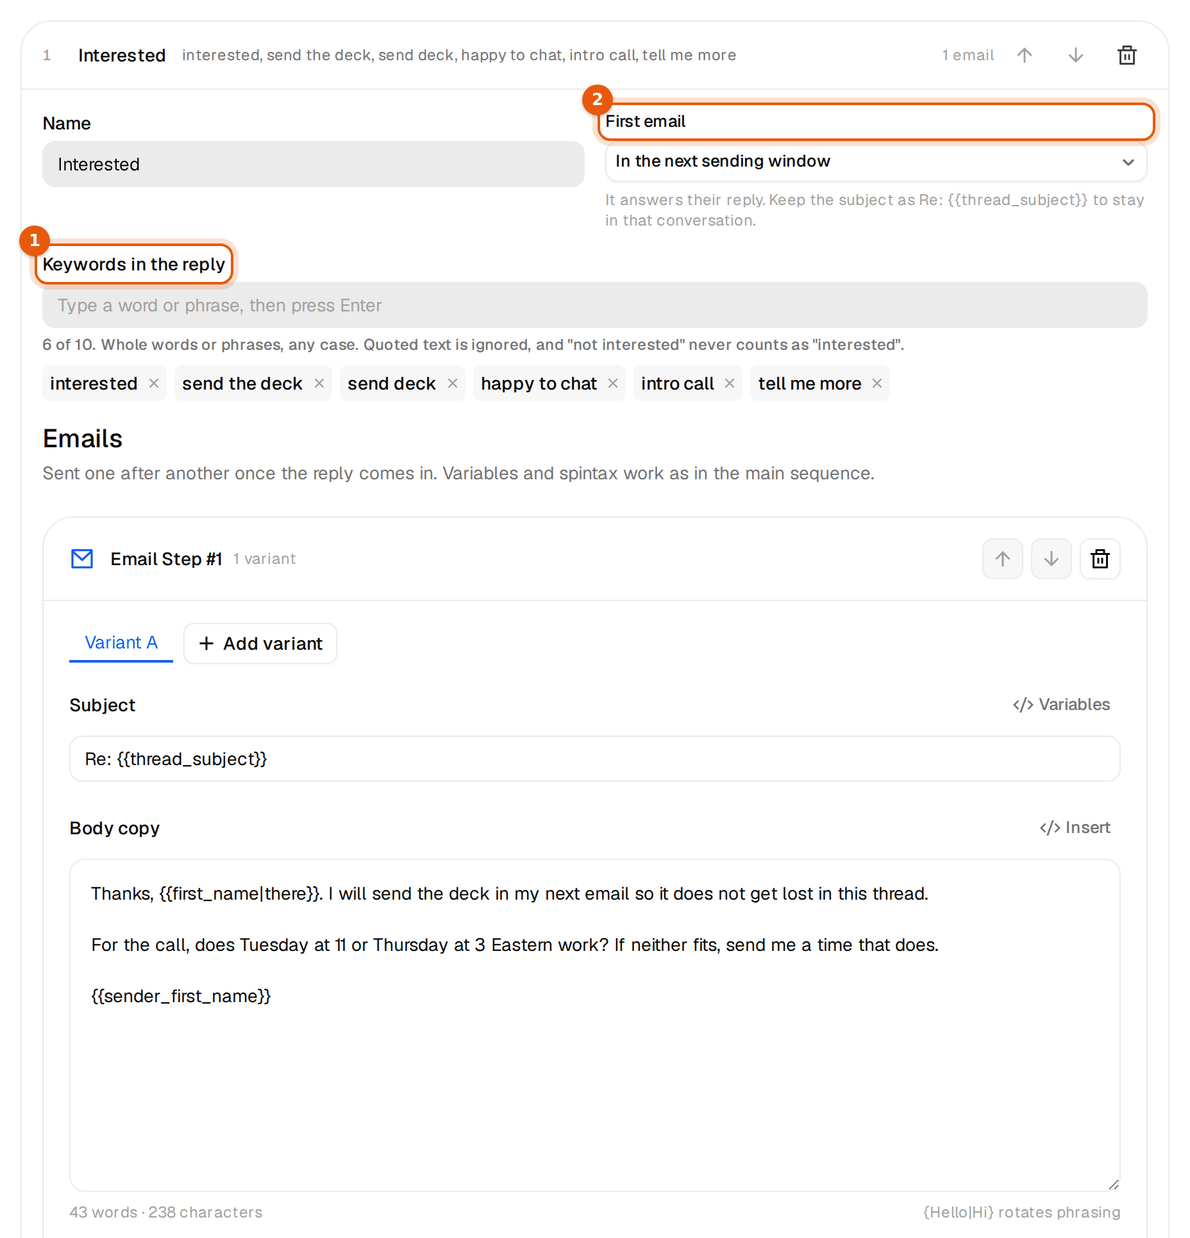Open the subject Variables picker
1190x1238 pixels.
click(1061, 704)
